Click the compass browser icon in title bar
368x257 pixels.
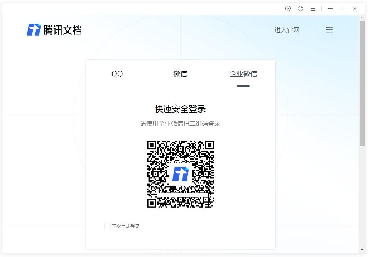point(288,9)
